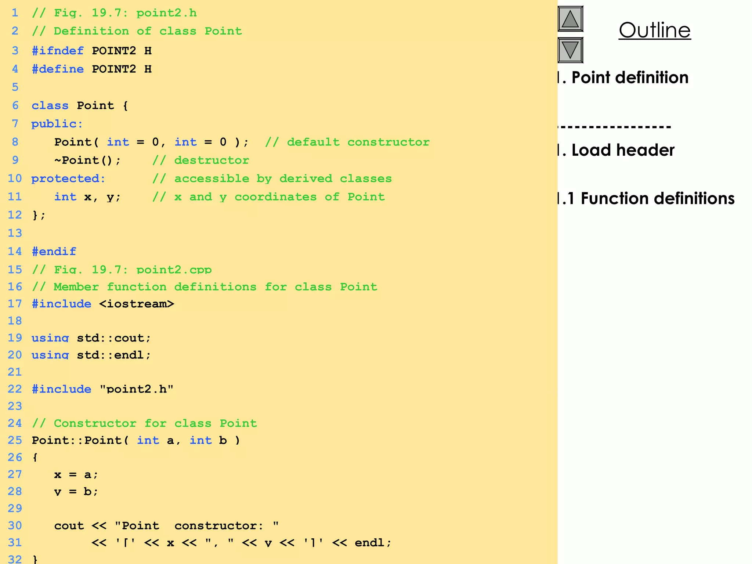Image resolution: width=752 pixels, height=564 pixels.
Task: Click the '#ifndef' directive on line 3
Action: (58, 50)
